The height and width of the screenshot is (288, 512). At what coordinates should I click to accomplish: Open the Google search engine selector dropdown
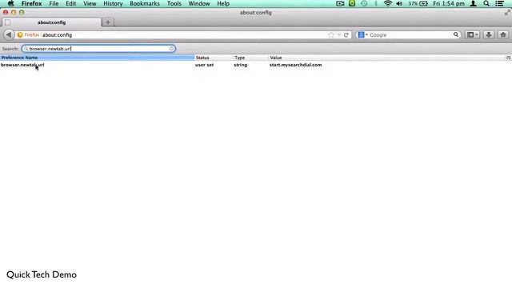click(x=362, y=35)
